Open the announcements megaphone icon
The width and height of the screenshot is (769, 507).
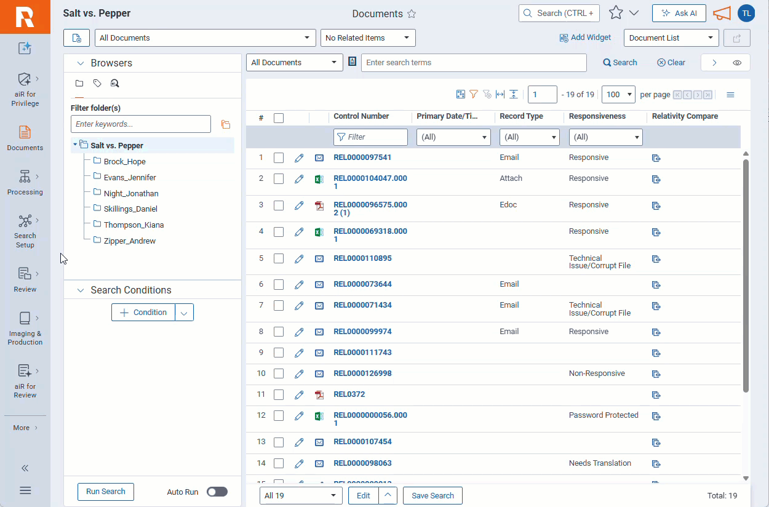(722, 13)
